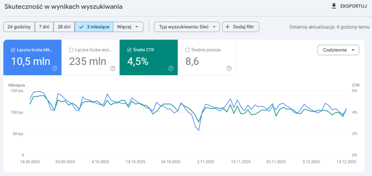Uncheck the Łączna liczba kliknięć checkbox
The height and width of the screenshot is (176, 372).
[13, 50]
